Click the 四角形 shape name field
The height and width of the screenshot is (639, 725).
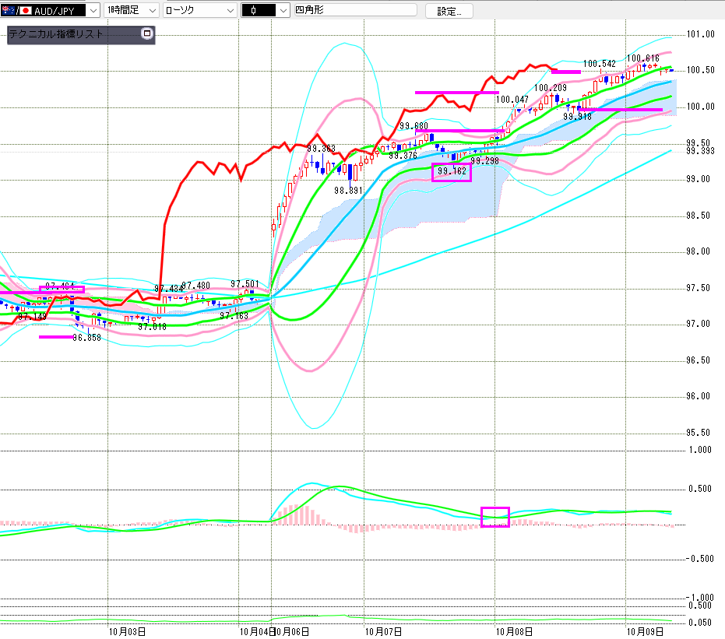click(354, 11)
